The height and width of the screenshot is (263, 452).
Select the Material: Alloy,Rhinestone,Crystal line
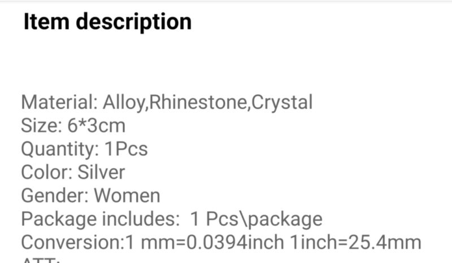click(x=167, y=103)
